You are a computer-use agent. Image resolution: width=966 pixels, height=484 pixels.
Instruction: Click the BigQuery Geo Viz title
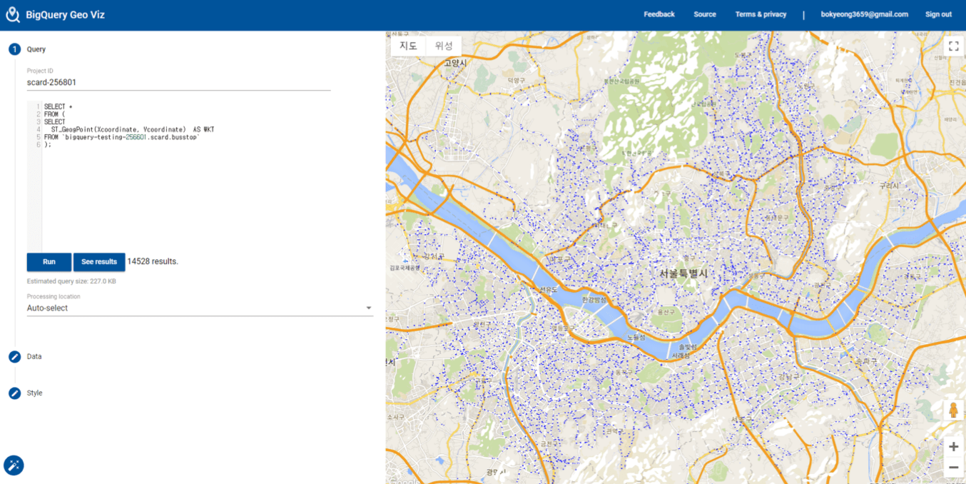click(65, 14)
